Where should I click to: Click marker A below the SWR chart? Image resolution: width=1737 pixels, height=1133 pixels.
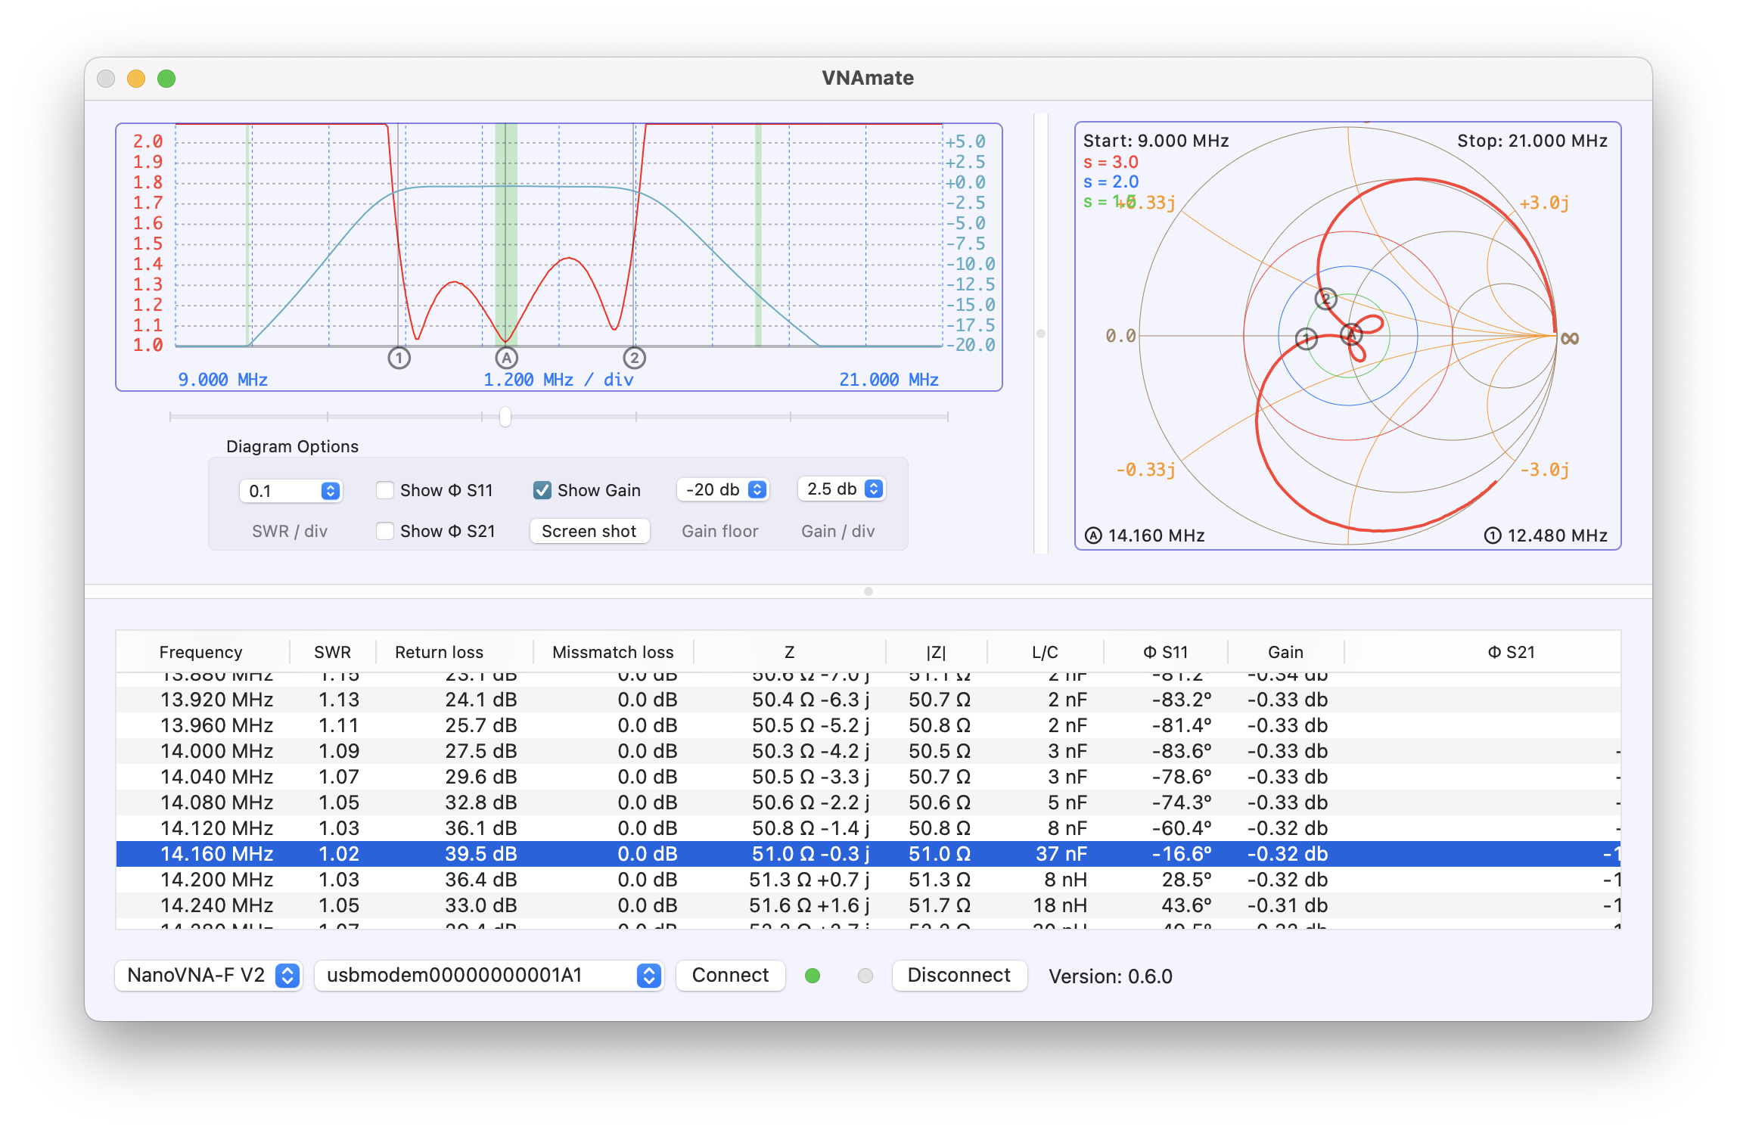pyautogui.click(x=506, y=358)
